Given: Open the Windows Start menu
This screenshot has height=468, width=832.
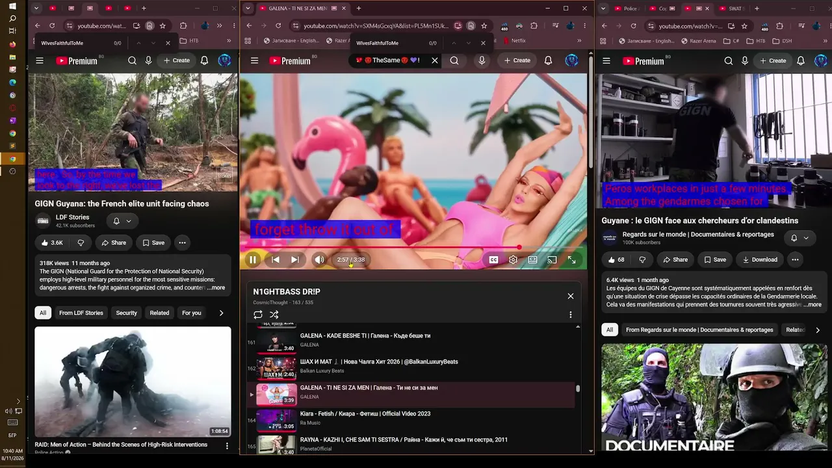Looking at the screenshot, I should [x=12, y=6].
